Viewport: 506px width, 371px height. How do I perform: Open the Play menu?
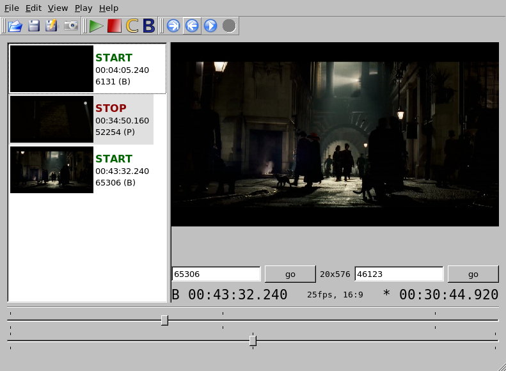tap(84, 8)
